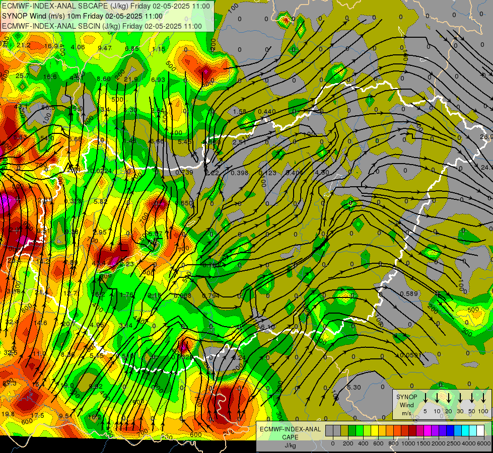Click the J/kg unit label in legend

[x=290, y=445]
